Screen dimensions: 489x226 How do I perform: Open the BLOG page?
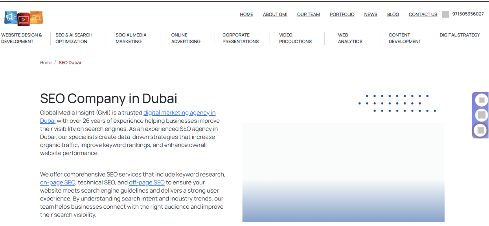393,15
